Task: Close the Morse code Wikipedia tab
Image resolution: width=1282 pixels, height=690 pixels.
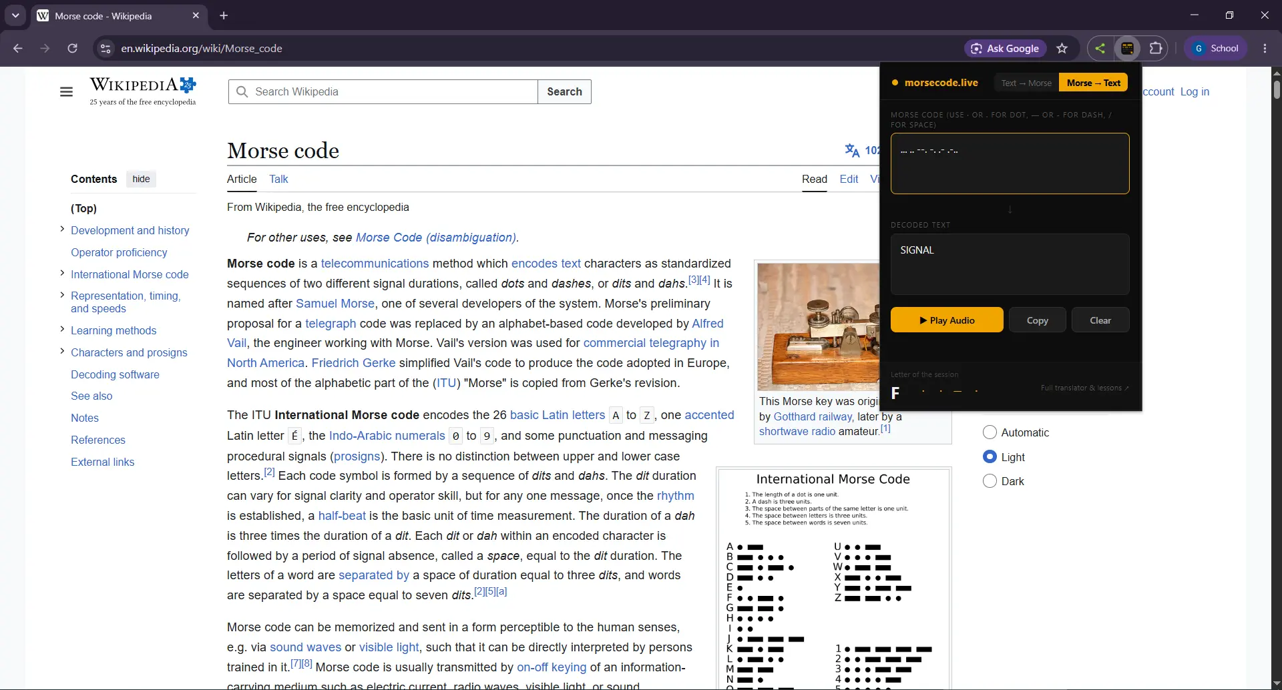Action: click(196, 15)
